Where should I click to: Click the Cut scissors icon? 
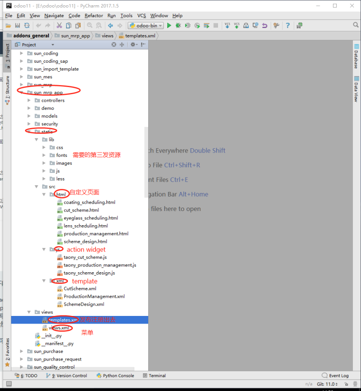pos(59,26)
